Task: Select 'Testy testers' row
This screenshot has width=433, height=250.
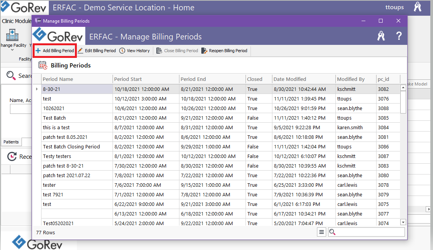Action: [217, 156]
